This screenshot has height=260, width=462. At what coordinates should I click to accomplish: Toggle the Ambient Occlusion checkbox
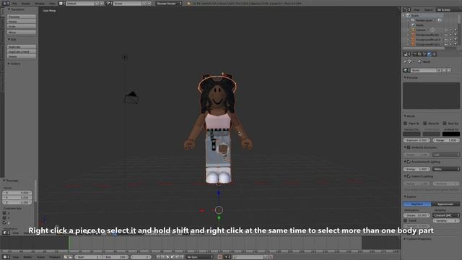(x=409, y=147)
